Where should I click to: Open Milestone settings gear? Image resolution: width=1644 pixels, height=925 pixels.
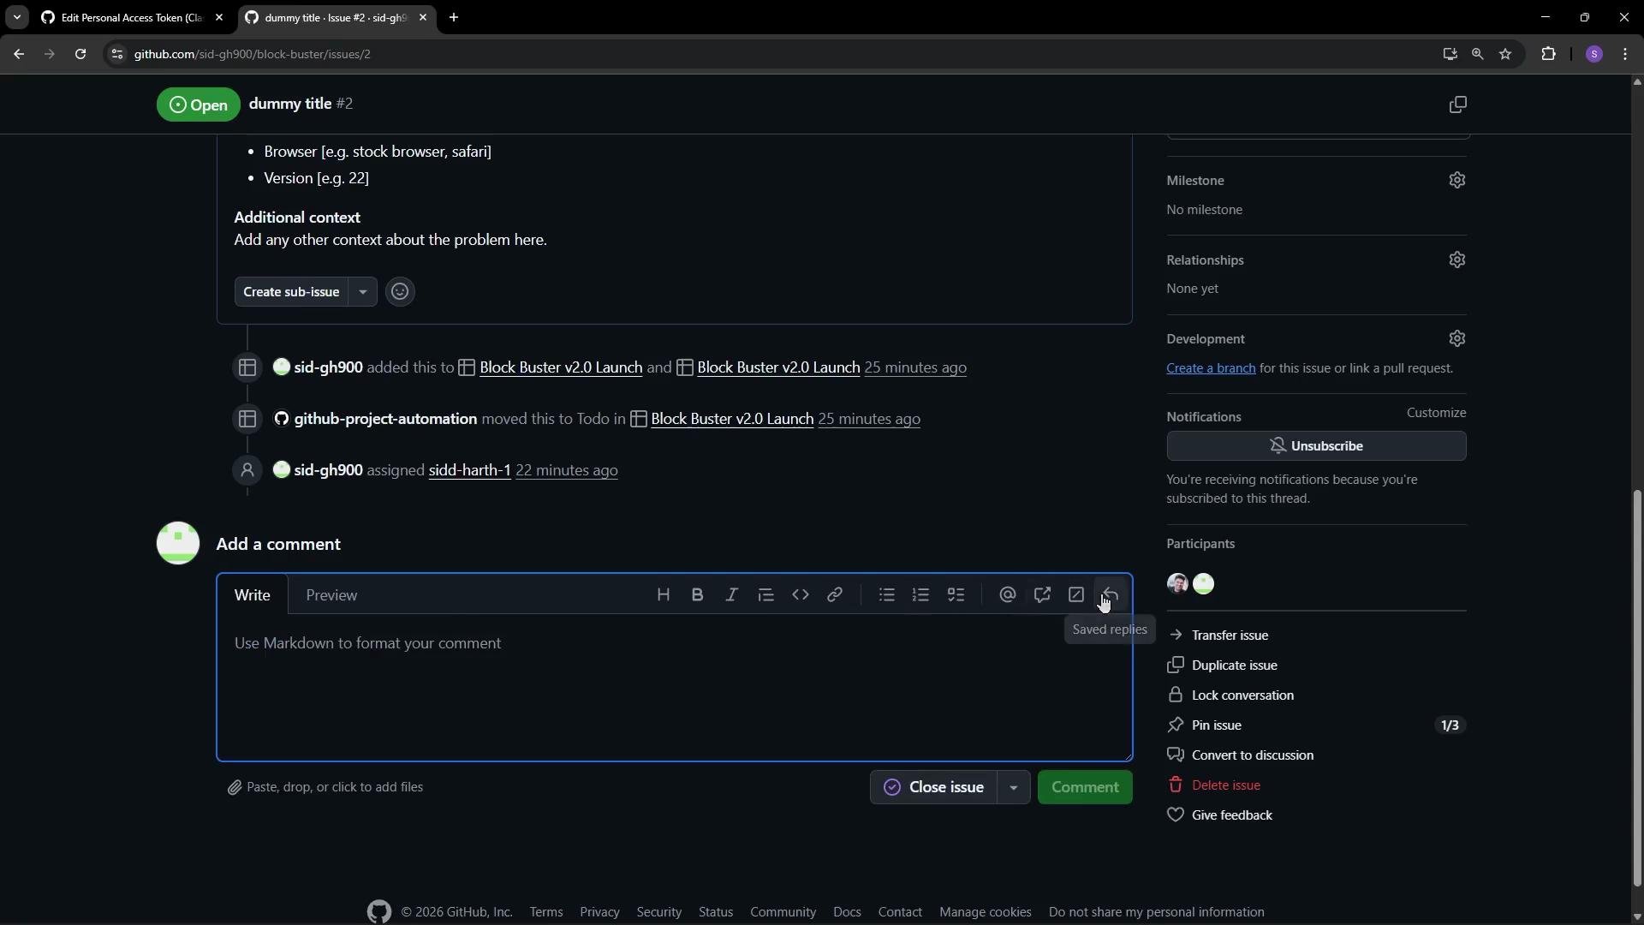[x=1456, y=180]
